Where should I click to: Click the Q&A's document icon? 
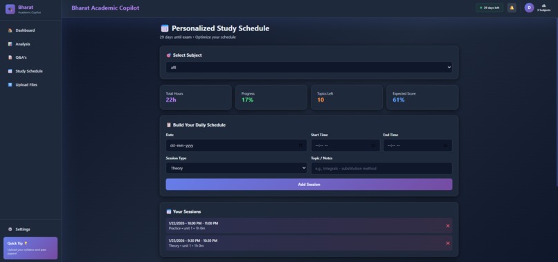10,57
